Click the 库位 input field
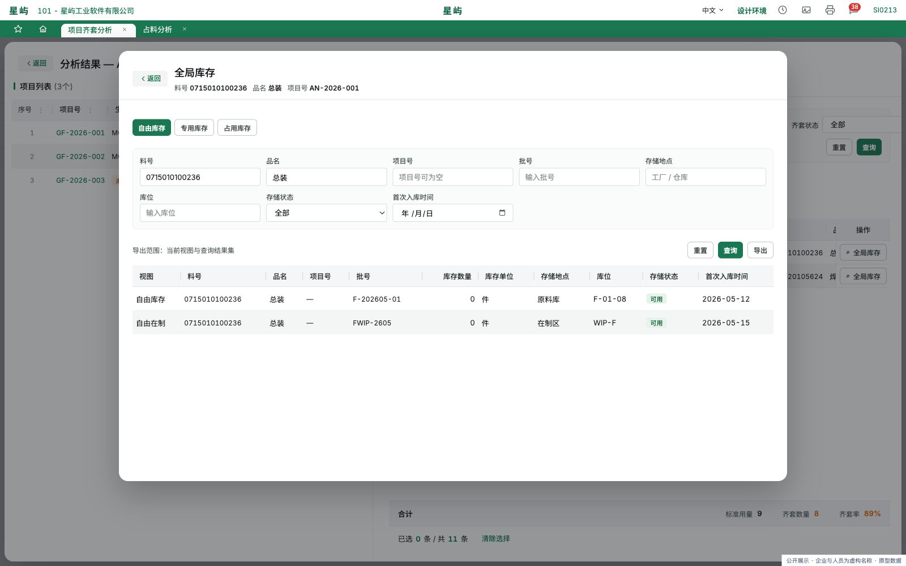906x566 pixels. pyautogui.click(x=200, y=213)
